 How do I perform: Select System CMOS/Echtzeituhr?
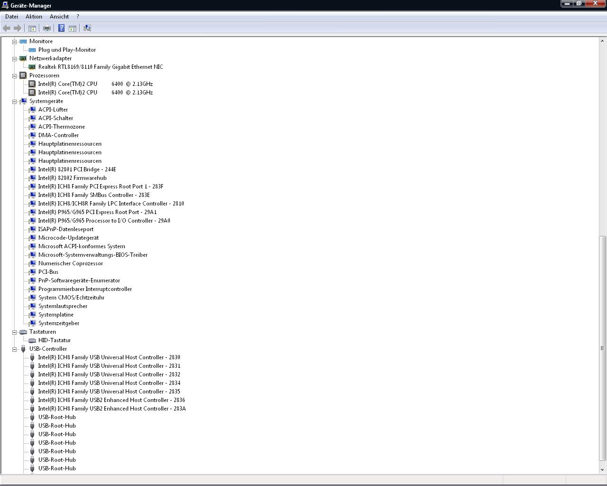[x=71, y=298]
